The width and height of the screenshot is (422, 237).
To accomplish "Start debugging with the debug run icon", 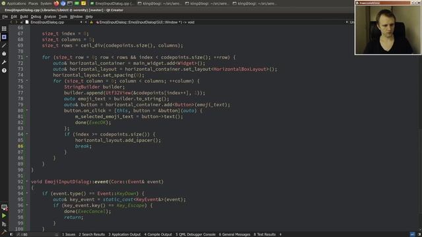I will click(x=4, y=224).
